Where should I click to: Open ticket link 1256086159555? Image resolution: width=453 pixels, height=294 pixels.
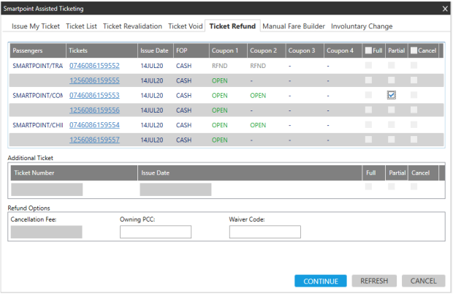(x=94, y=80)
